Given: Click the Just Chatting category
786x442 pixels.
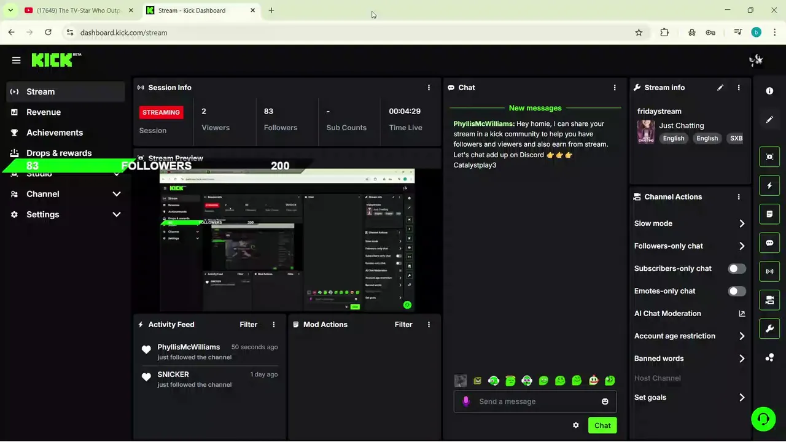Looking at the screenshot, I should coord(682,126).
